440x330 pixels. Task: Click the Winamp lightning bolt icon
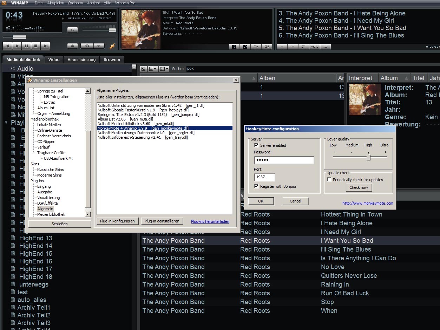[x=112, y=46]
